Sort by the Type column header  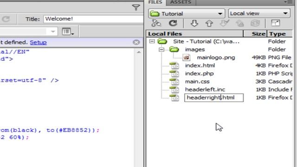coord(280,34)
